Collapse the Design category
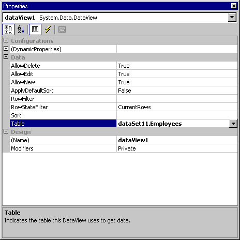 pos(6,131)
